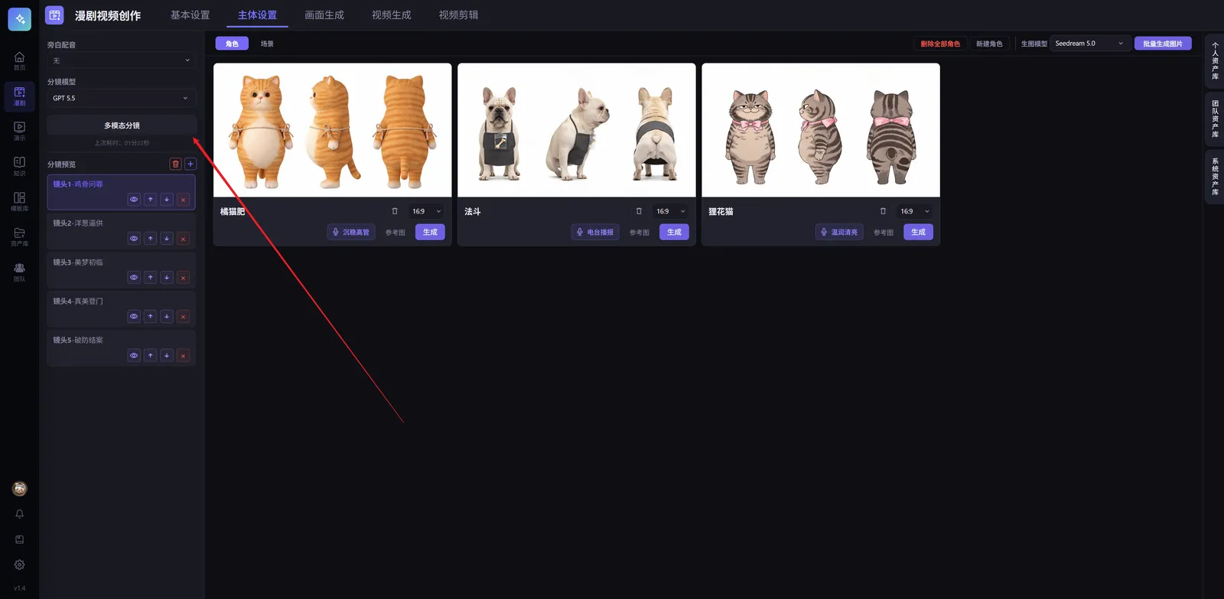
Task: Click the 多模态分镜 button
Action: point(122,125)
